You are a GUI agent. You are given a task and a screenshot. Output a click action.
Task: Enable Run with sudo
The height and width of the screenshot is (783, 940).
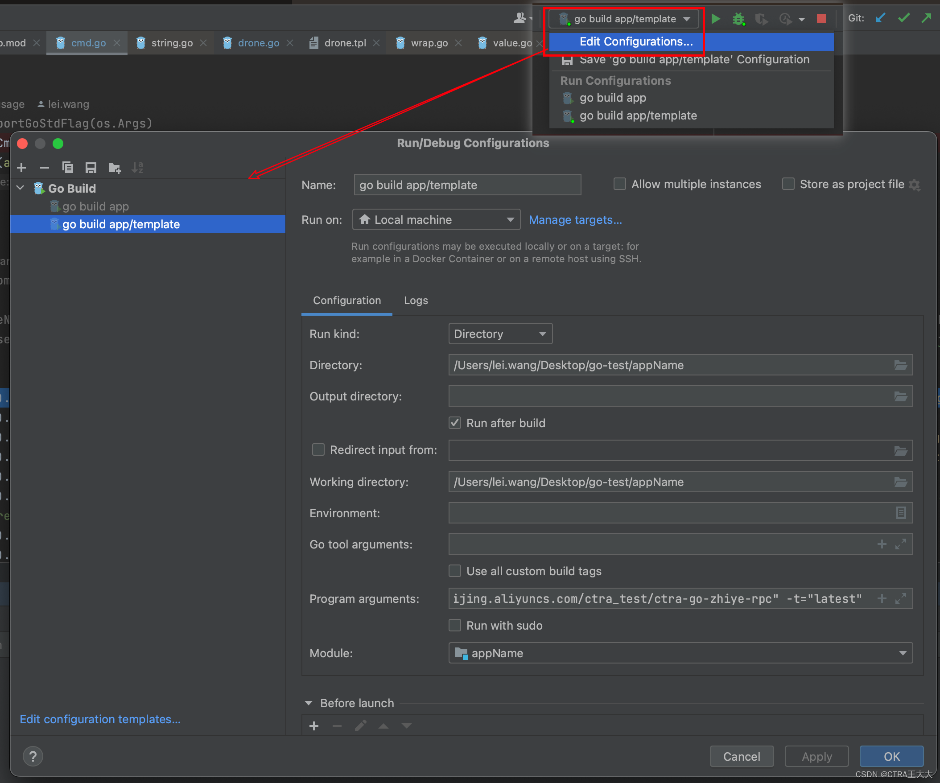[x=455, y=626]
